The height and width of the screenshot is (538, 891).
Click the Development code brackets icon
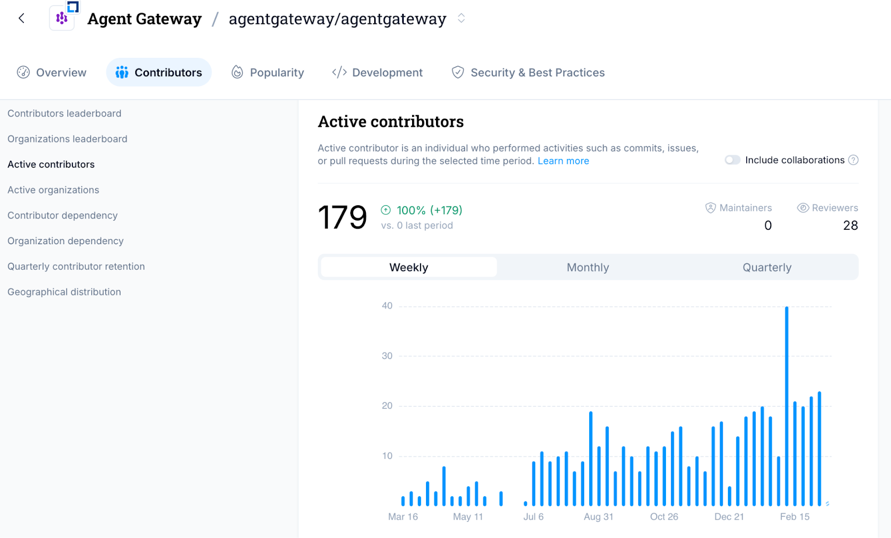pyautogui.click(x=339, y=72)
